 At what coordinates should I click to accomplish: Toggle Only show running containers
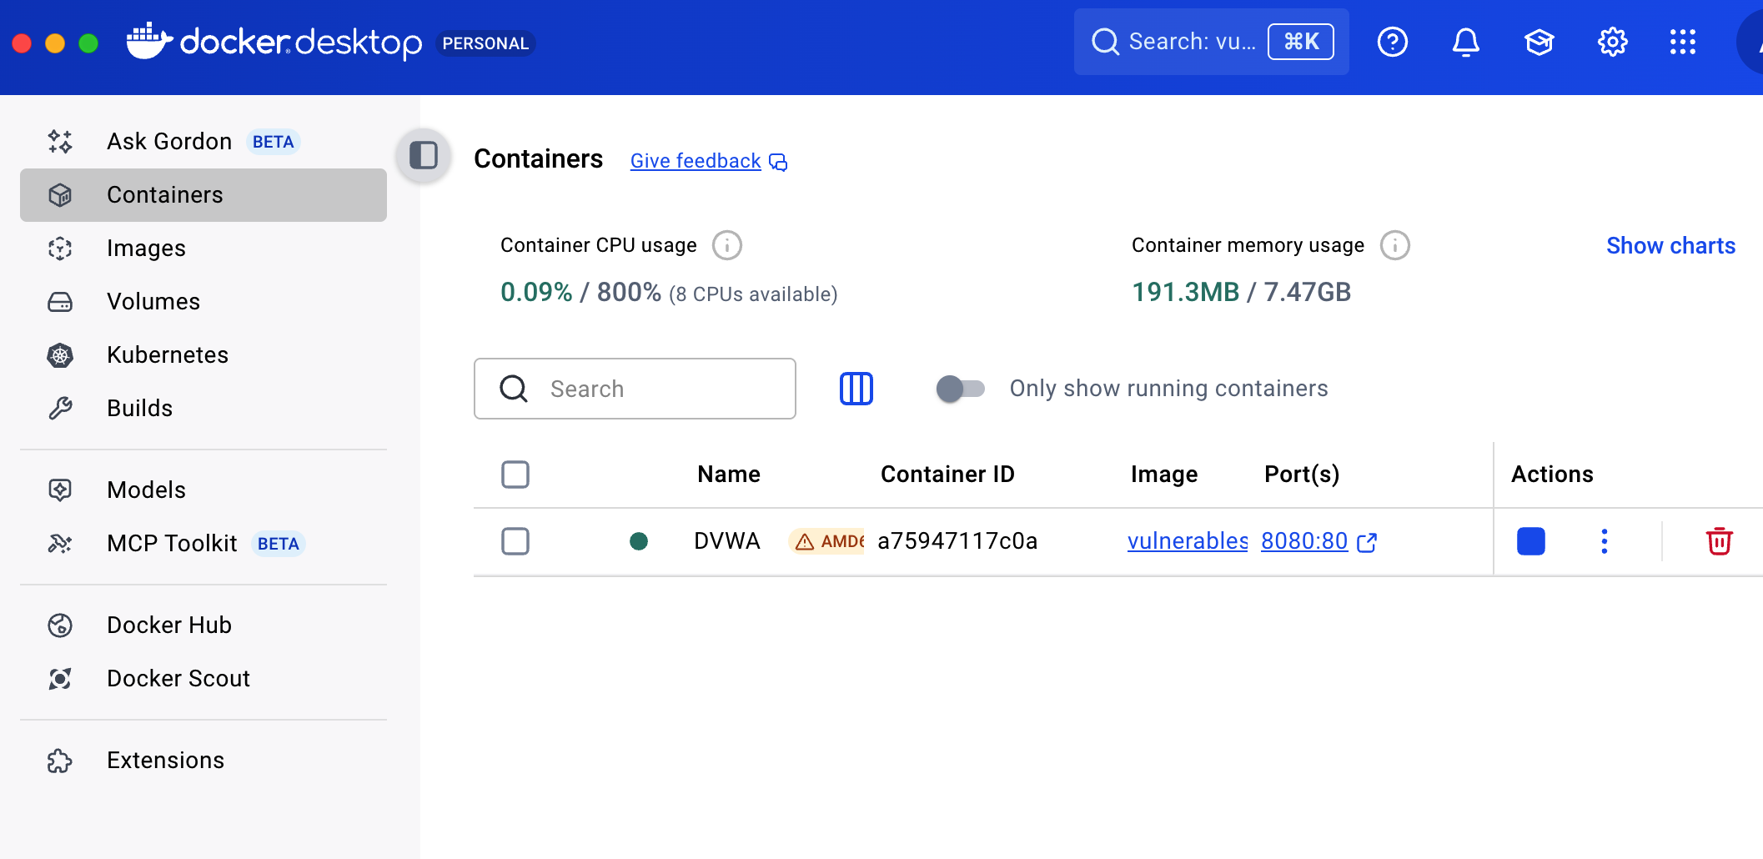pos(960,389)
